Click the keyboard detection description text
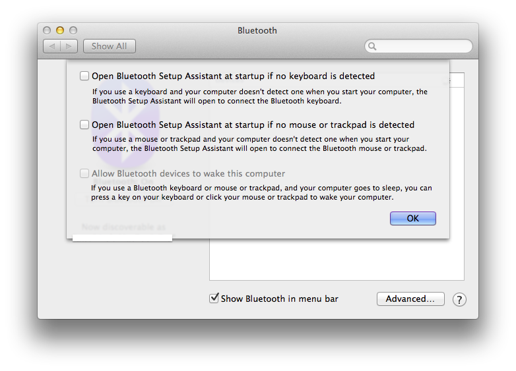Image resolution: width=516 pixels, height=371 pixels. coord(259,96)
